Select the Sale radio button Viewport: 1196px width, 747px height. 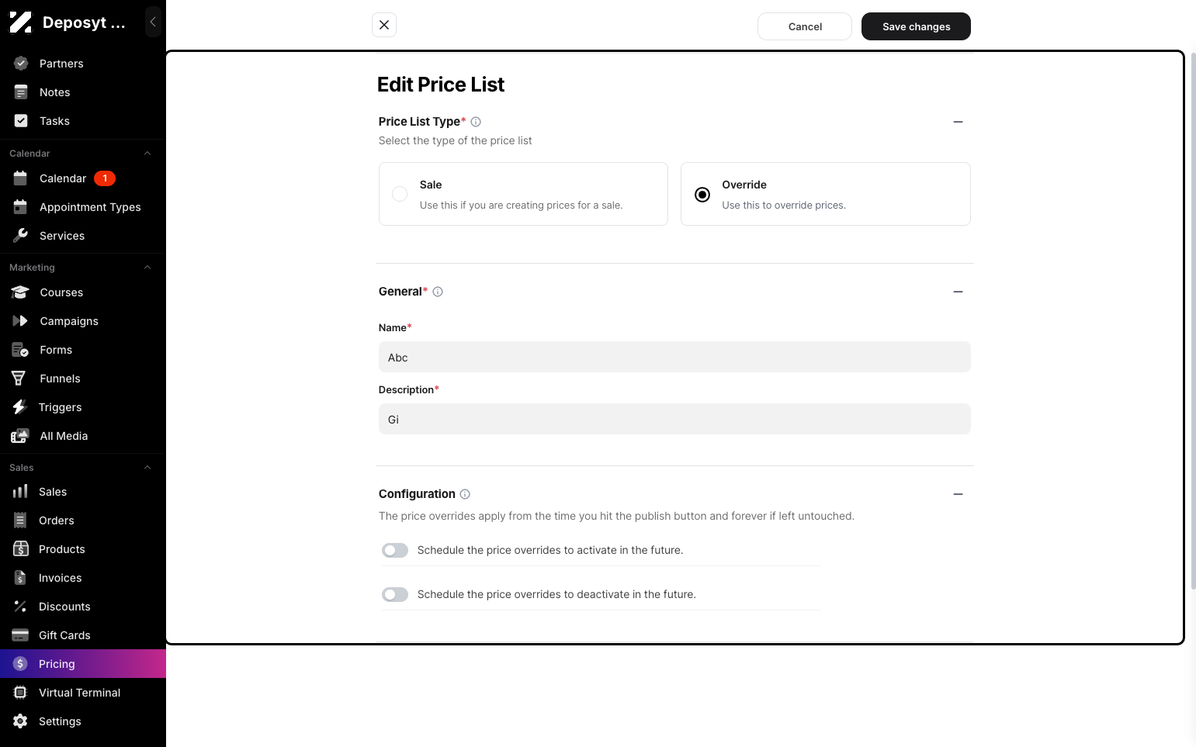400,194
